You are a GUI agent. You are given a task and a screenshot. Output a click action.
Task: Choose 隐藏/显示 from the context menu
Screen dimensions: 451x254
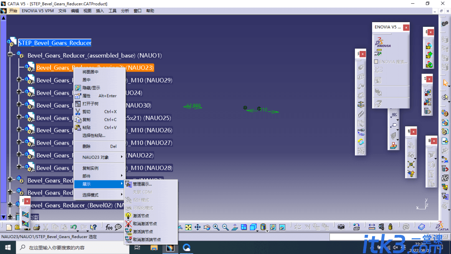point(99,87)
